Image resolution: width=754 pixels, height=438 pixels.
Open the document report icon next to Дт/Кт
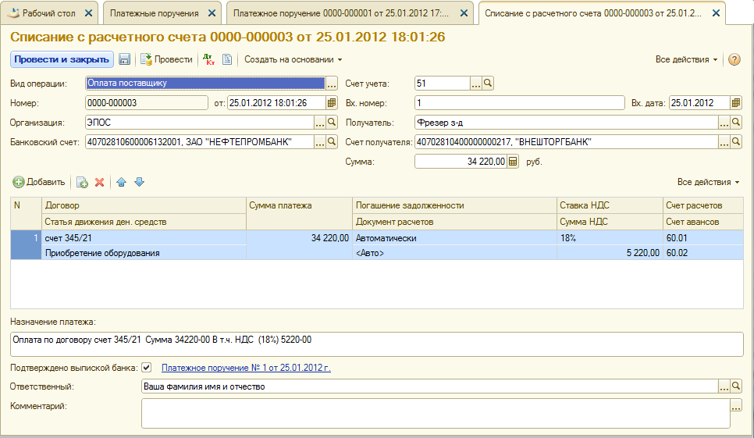[x=227, y=59]
